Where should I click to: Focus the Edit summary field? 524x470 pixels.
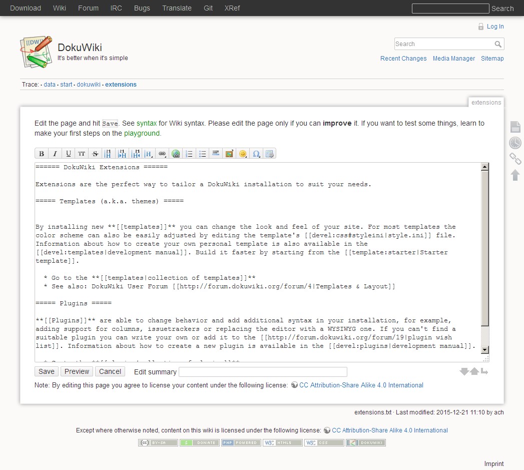pyautogui.click(x=263, y=372)
